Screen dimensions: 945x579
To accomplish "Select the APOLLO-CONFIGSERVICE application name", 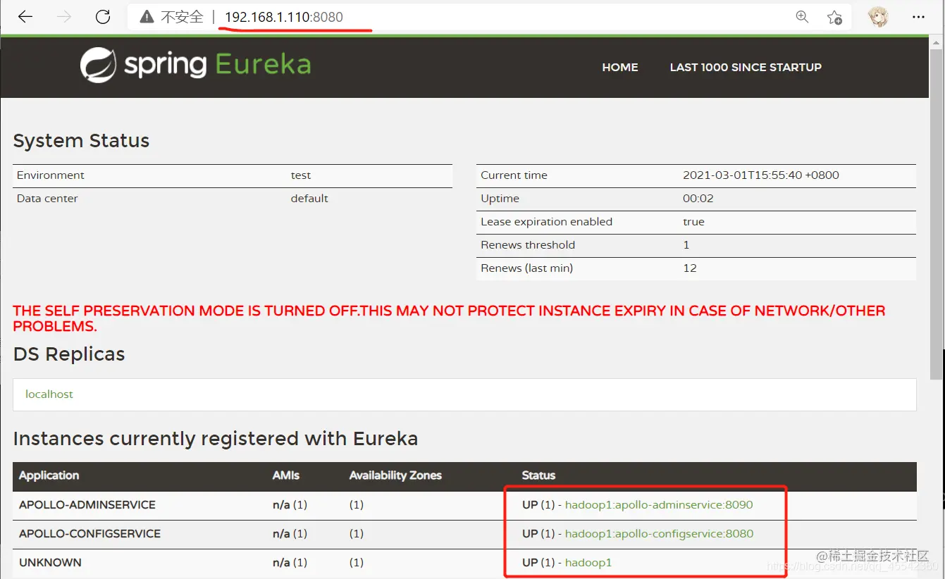I will (x=89, y=534).
